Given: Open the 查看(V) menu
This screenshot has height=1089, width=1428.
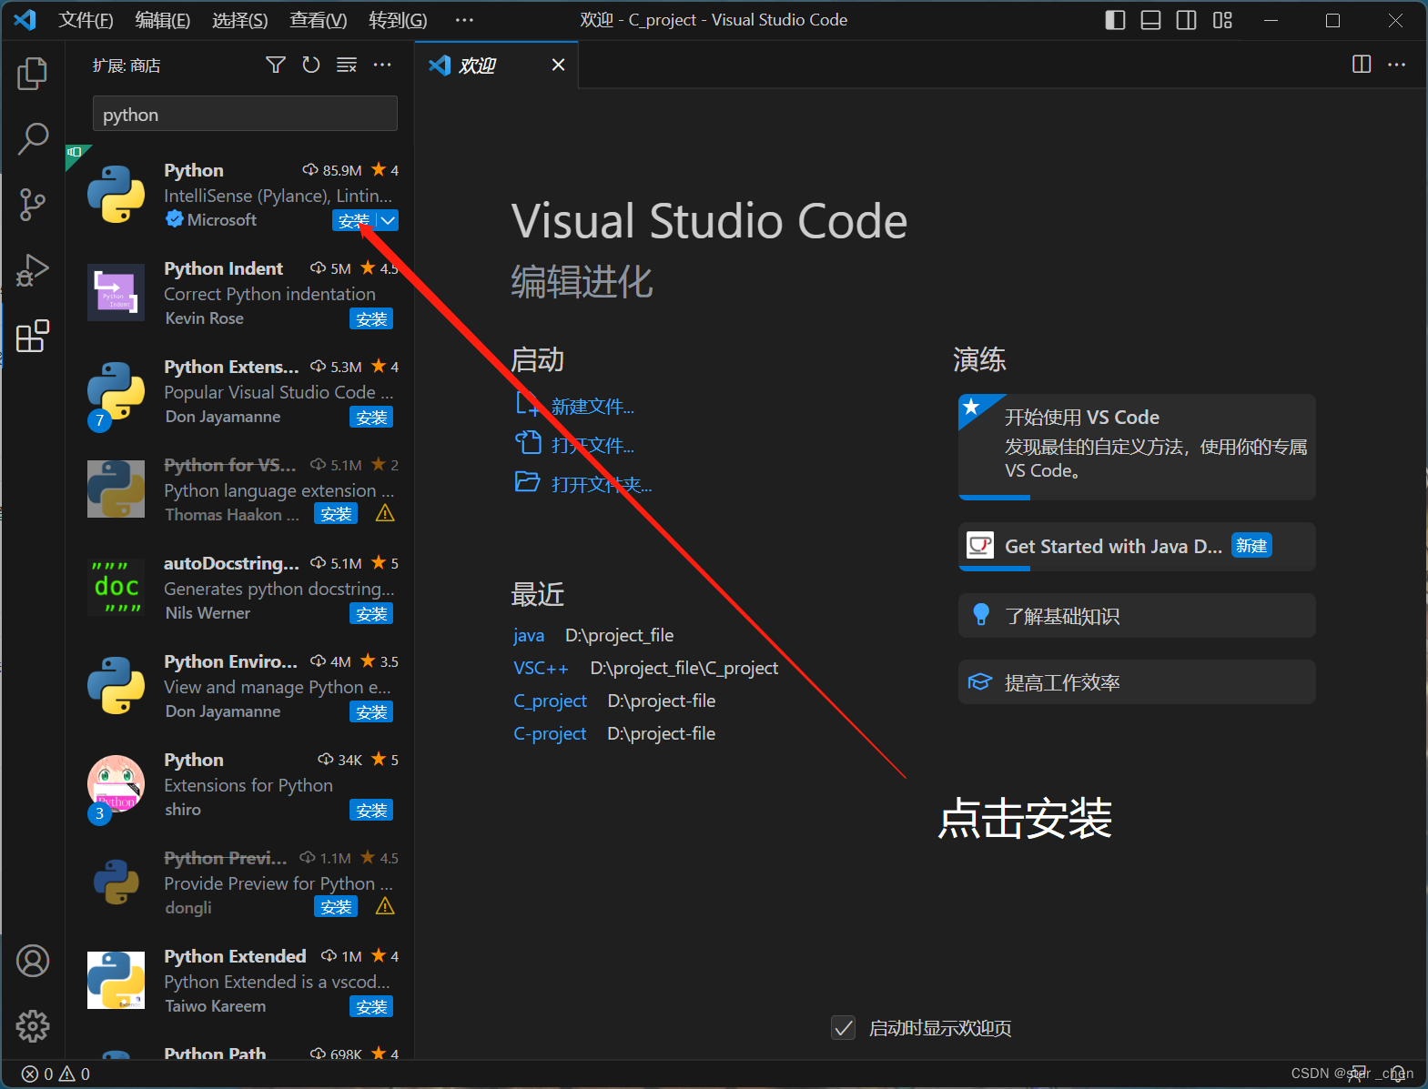Looking at the screenshot, I should [x=319, y=20].
